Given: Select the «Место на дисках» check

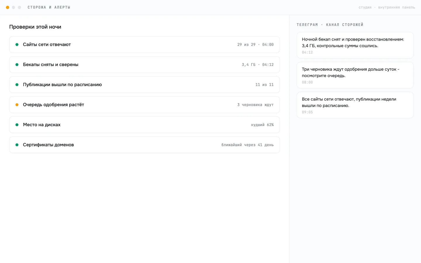Looking at the screenshot, I should 144,125.
